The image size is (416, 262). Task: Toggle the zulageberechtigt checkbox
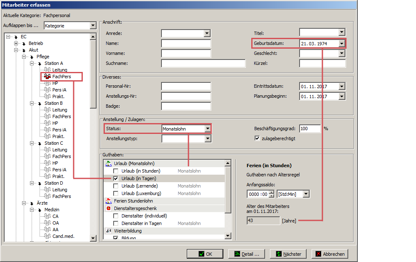257,138
